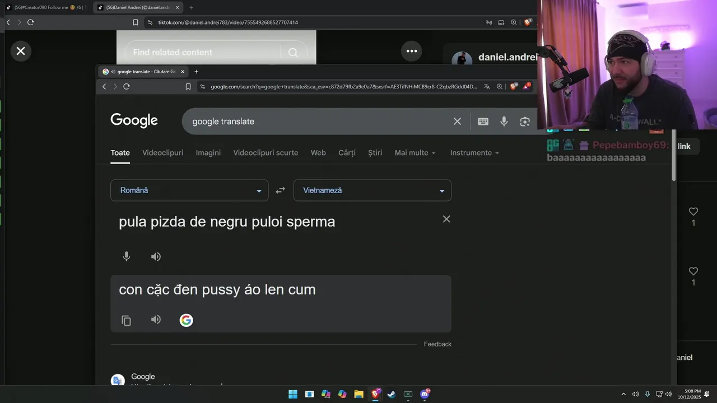Click Brave Rewards triangle icon
This screenshot has width=717, height=403.
pyautogui.click(x=527, y=86)
